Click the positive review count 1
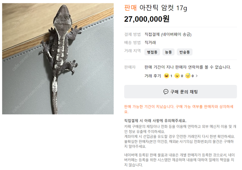 pos(171,76)
